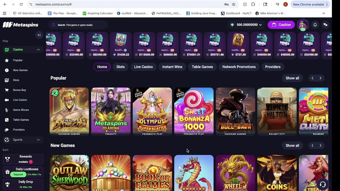Open New Chrome available menu

[311, 4]
